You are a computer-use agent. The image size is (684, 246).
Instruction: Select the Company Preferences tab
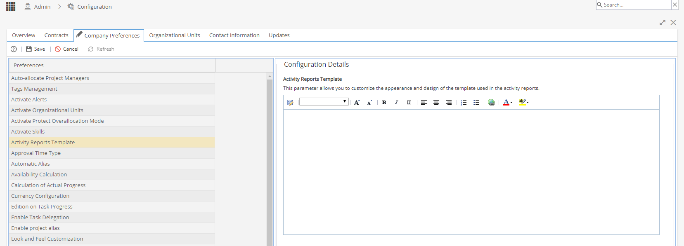tap(109, 35)
